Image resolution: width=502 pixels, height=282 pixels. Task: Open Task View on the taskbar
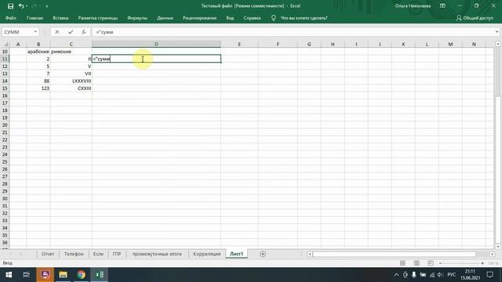(26, 275)
